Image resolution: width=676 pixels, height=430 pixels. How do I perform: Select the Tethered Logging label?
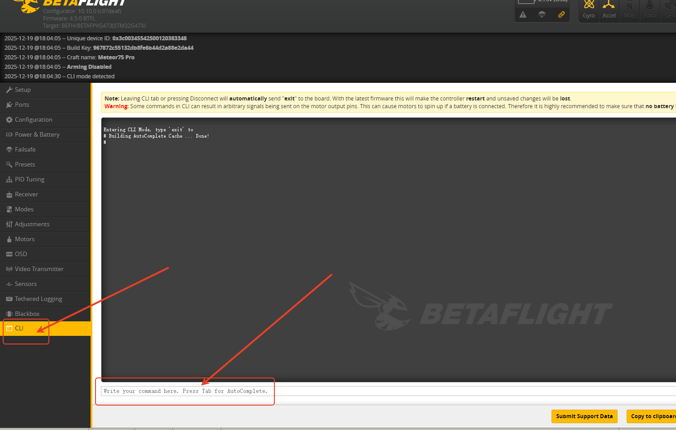(x=38, y=299)
